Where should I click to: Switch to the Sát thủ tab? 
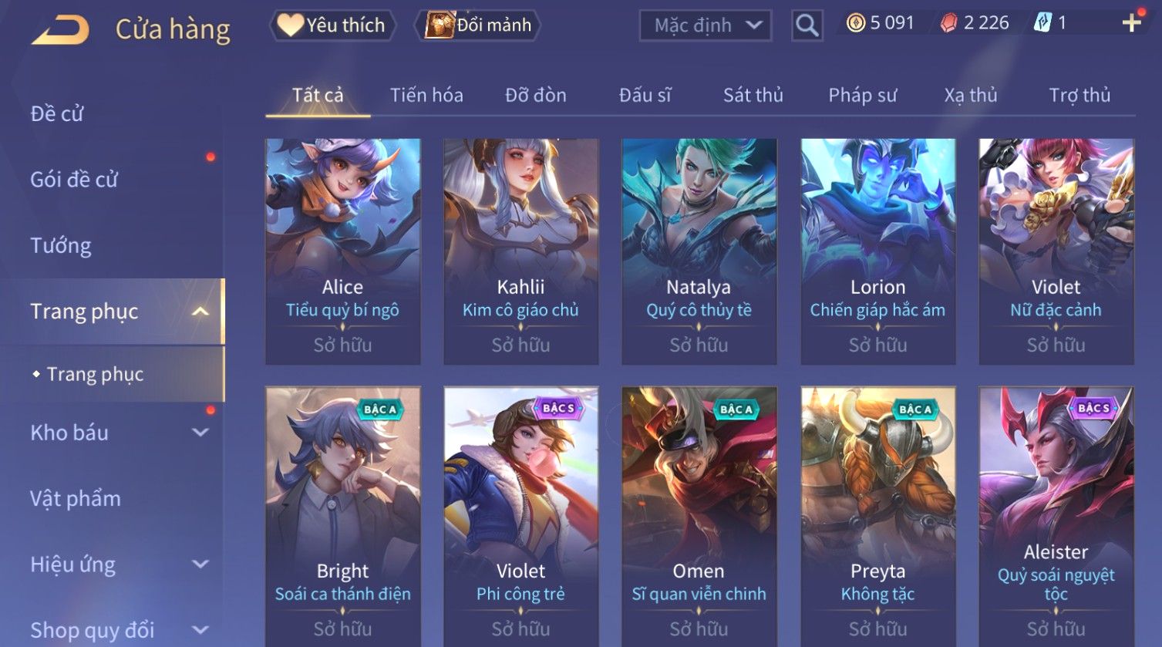[x=753, y=95]
